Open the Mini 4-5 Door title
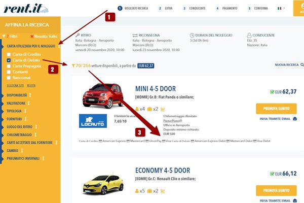Viewport: 304px width, 203px height. pyautogui.click(x=156, y=89)
